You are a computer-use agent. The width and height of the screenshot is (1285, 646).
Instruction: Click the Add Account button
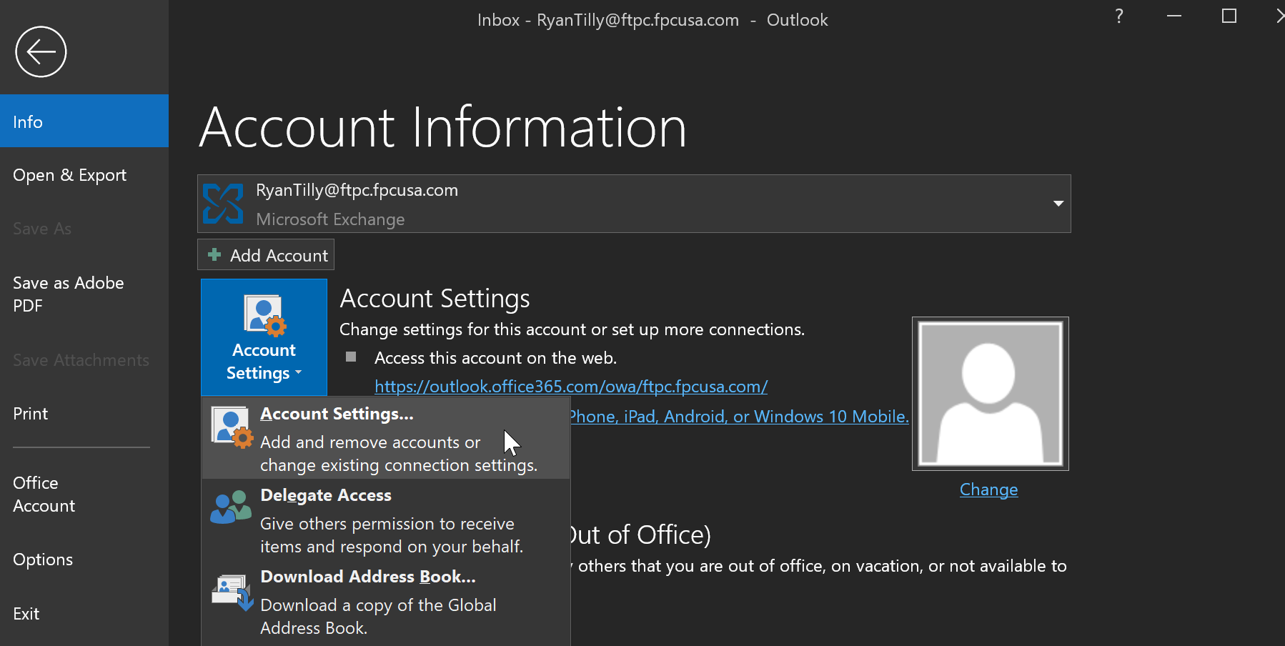(266, 254)
